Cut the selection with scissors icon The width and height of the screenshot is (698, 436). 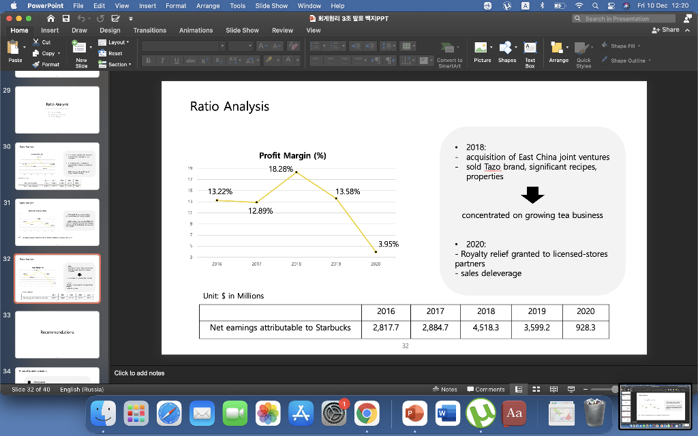coord(36,42)
